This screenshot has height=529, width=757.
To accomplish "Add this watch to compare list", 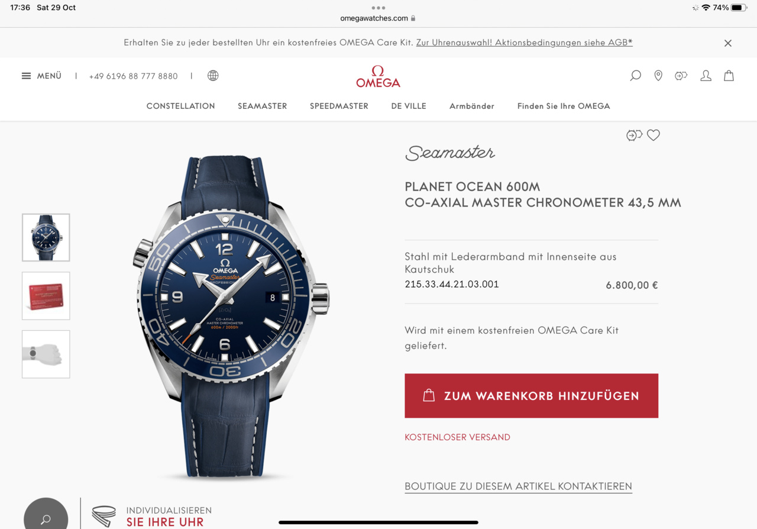I will [x=634, y=136].
